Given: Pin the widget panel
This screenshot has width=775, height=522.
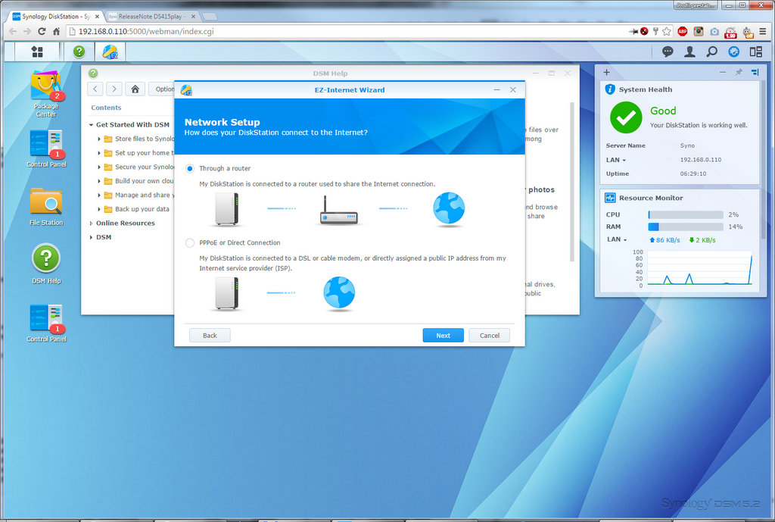Looking at the screenshot, I should pos(739,72).
